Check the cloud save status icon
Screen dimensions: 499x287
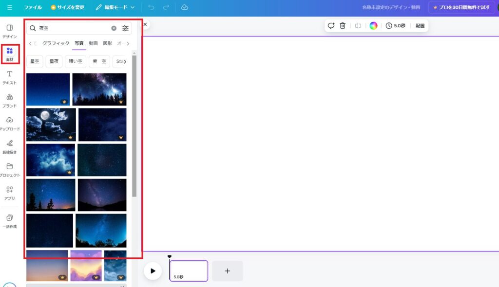(x=185, y=7)
